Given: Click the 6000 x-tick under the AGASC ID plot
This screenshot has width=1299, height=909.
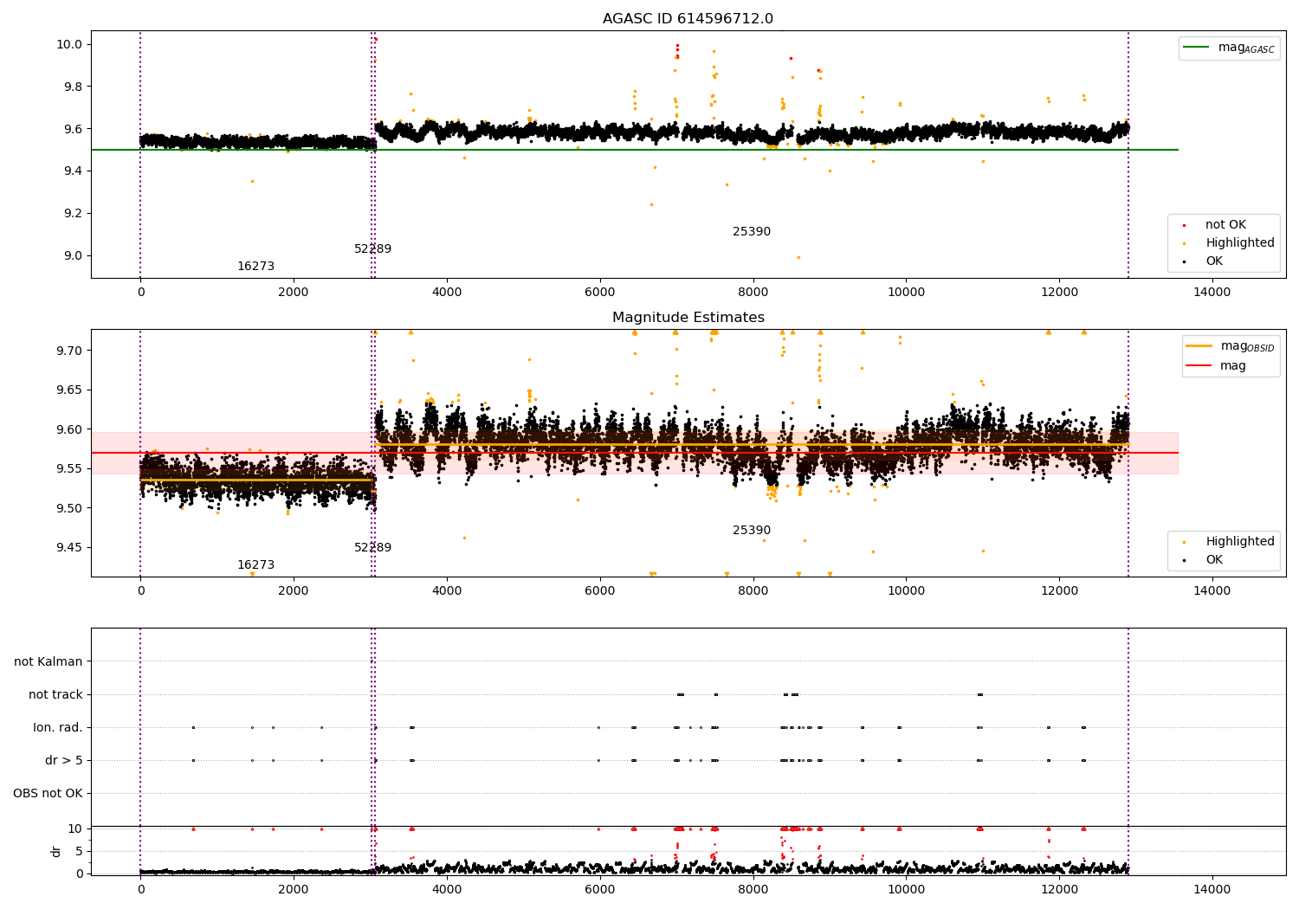Looking at the screenshot, I should coord(599,293).
